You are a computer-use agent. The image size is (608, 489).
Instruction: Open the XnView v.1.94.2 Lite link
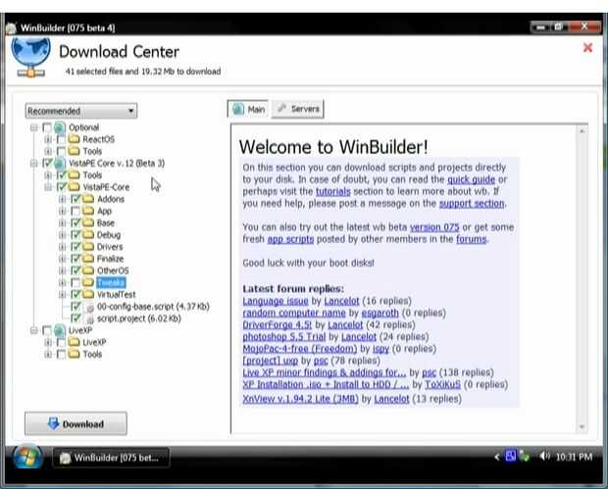[300, 399]
